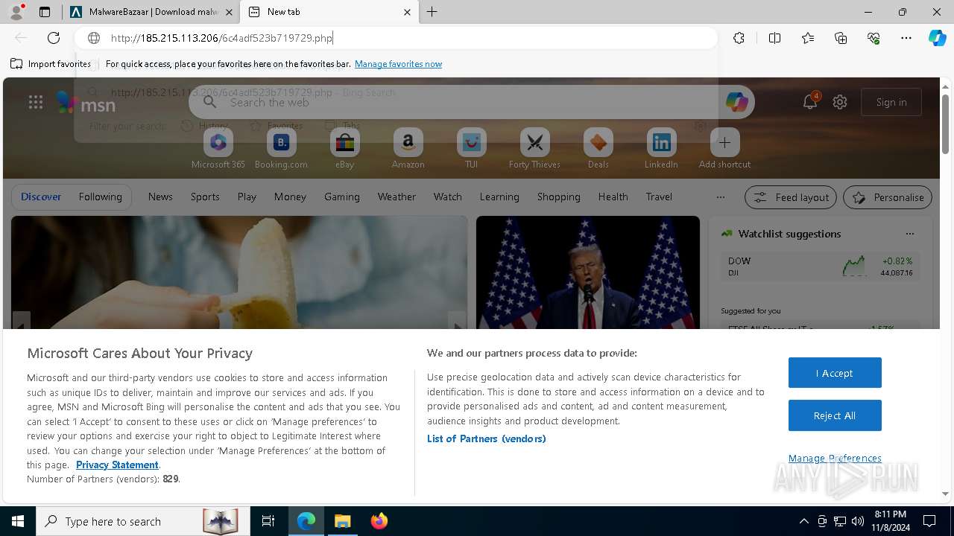Open Settings and more ellipsis menu
The width and height of the screenshot is (954, 536).
point(906,38)
